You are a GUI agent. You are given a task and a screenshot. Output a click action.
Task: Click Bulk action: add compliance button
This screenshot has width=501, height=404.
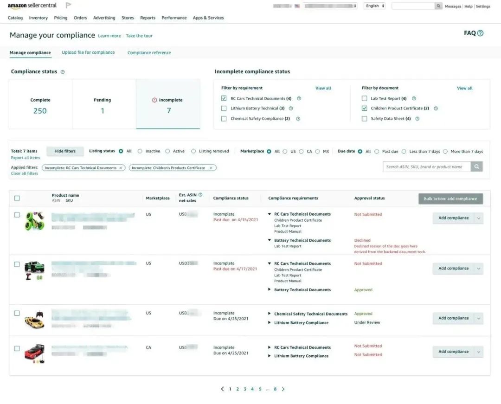click(450, 199)
